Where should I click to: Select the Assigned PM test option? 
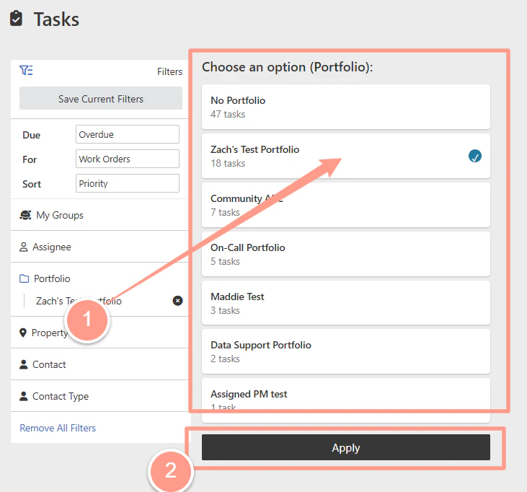[x=346, y=400]
